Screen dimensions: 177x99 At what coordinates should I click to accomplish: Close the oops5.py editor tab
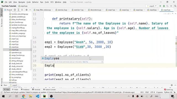click(x=172, y=10)
